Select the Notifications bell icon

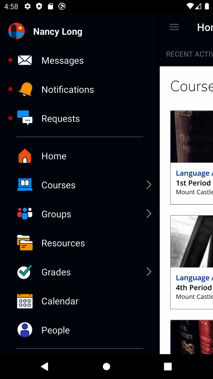click(x=25, y=89)
